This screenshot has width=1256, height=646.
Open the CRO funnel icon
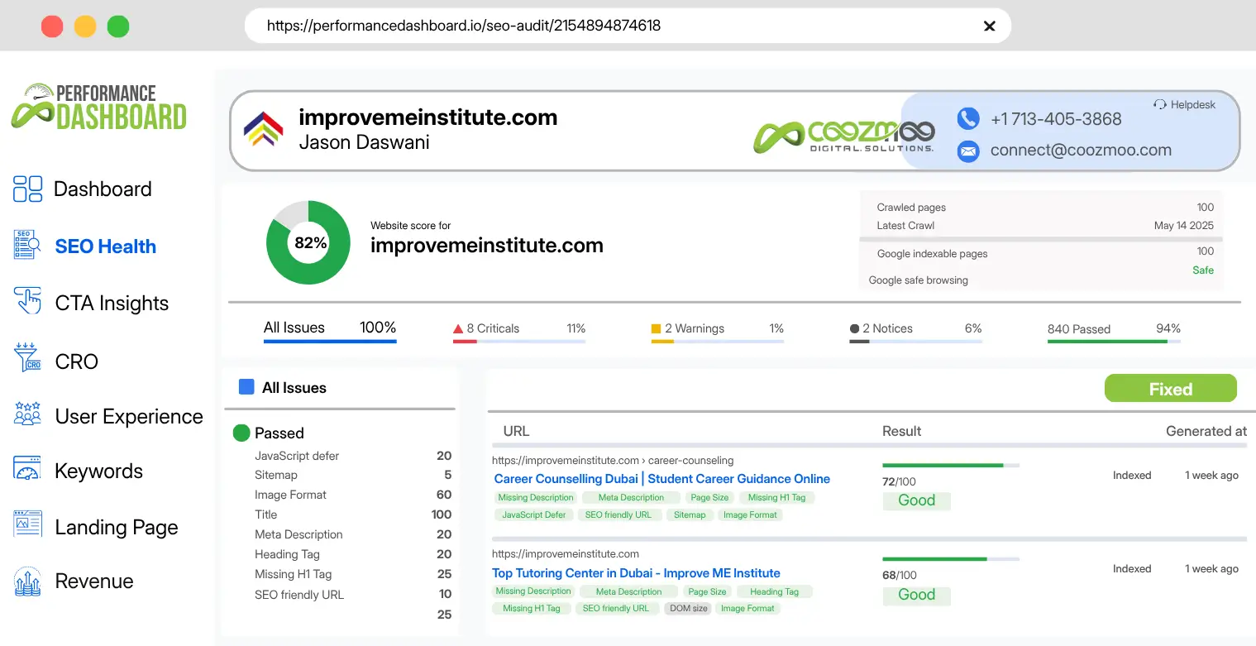click(x=27, y=357)
